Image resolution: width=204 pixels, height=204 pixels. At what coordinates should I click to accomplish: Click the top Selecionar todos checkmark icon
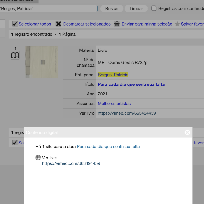pos(15,24)
